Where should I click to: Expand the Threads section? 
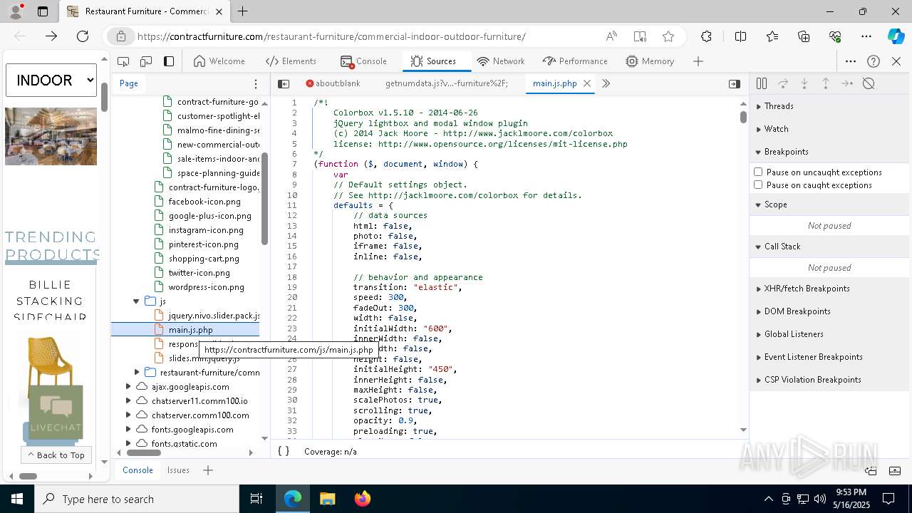tap(829, 106)
